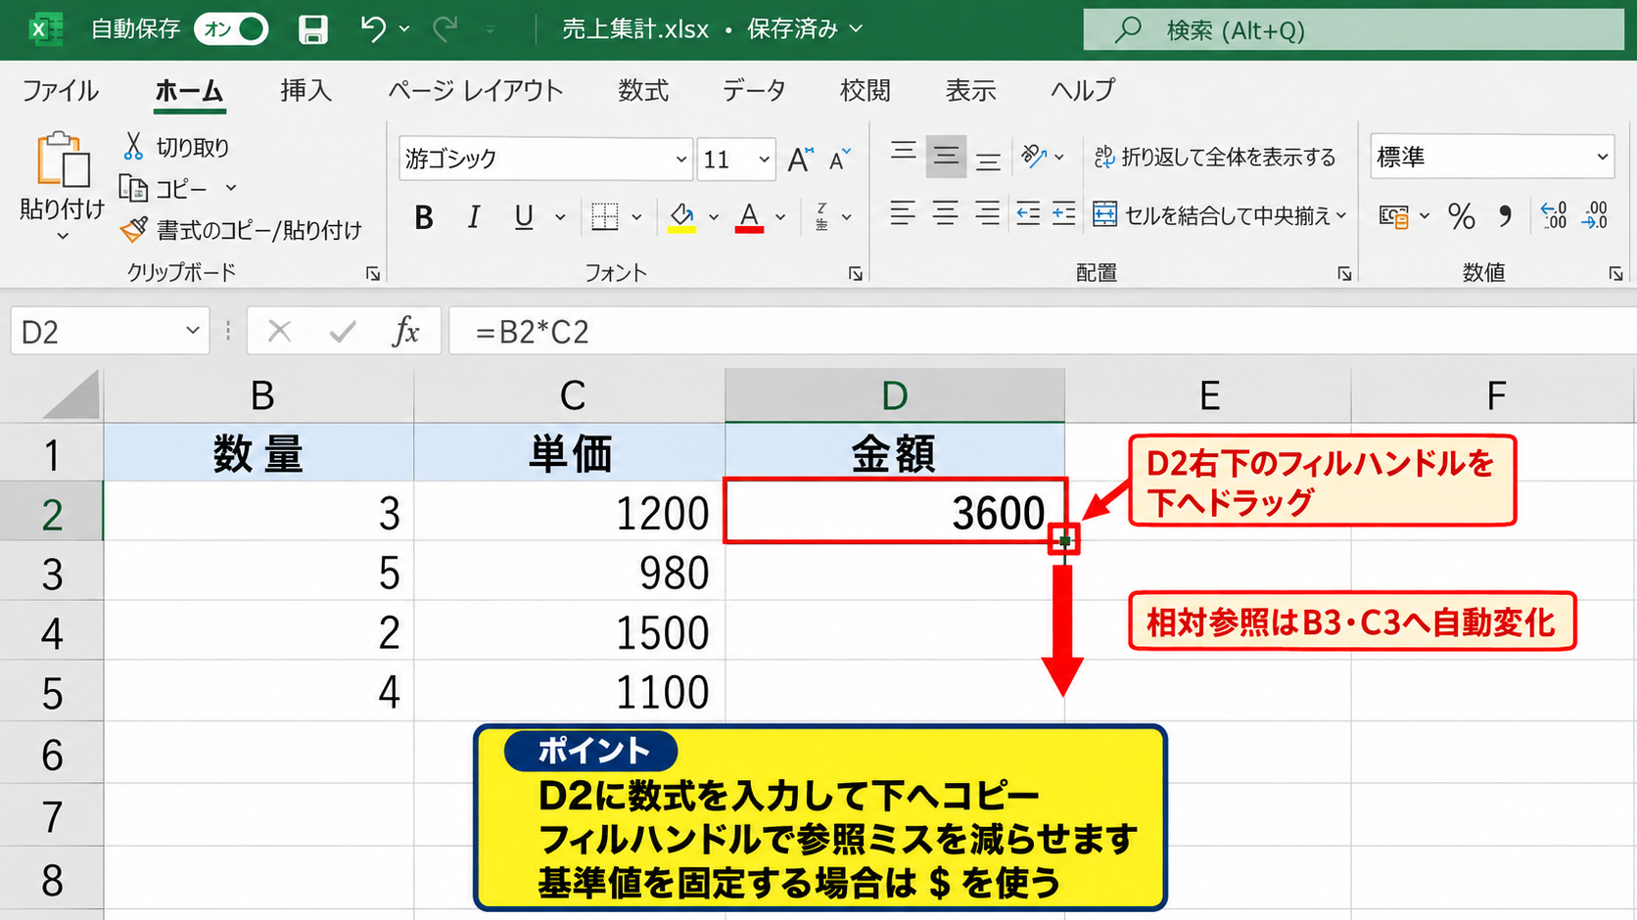The height and width of the screenshot is (920, 1637).
Task: Click the コピー button
Action: click(163, 188)
